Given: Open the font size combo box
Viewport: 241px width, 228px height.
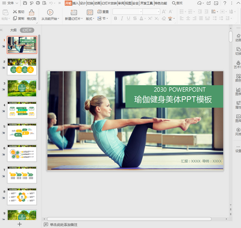Looking at the screenshot, I should tap(151, 11).
